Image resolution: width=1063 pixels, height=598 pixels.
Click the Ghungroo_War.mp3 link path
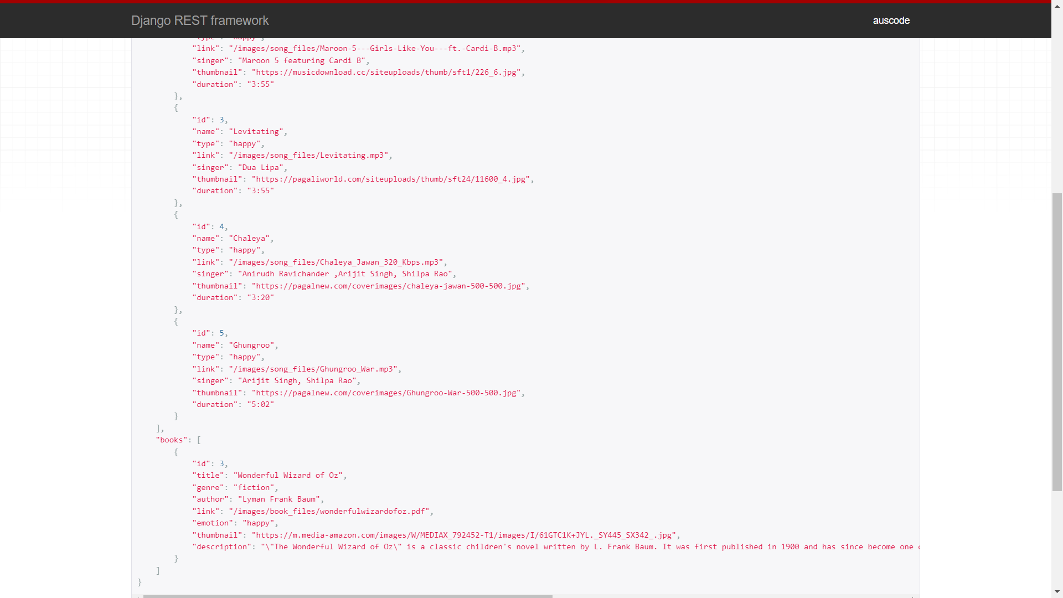point(313,369)
